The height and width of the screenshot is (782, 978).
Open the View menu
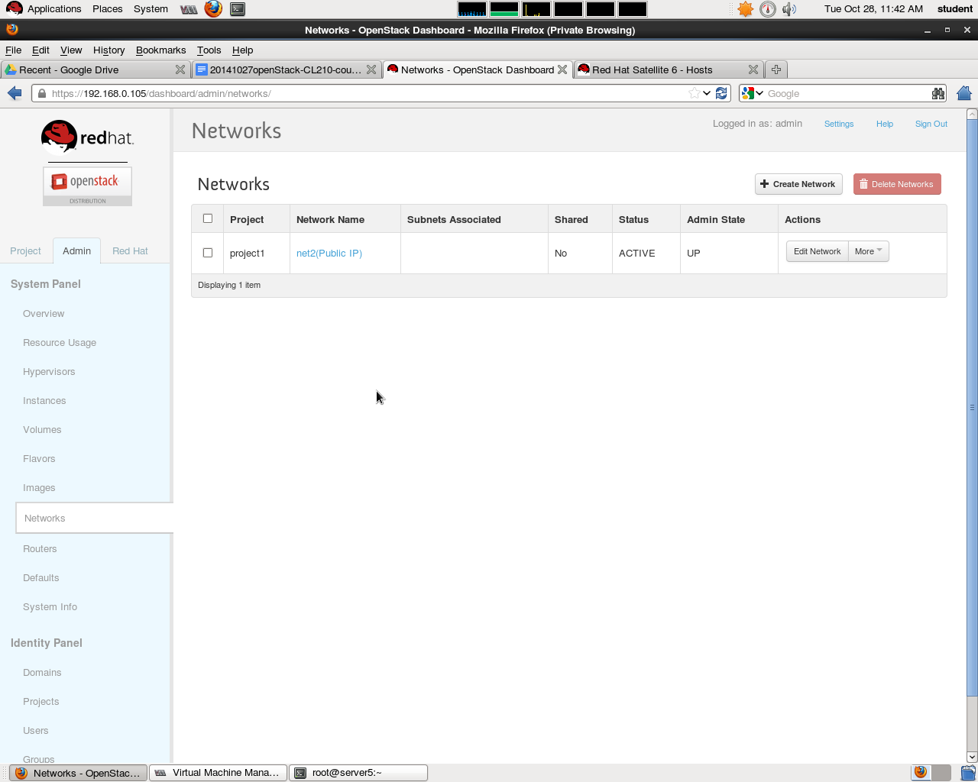71,50
